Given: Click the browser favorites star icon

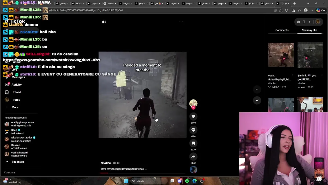Looking at the screenshot, I should 280,10.
